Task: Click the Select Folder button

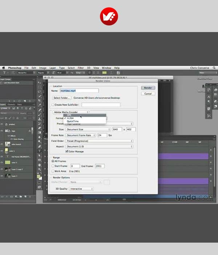Action: pos(62,98)
